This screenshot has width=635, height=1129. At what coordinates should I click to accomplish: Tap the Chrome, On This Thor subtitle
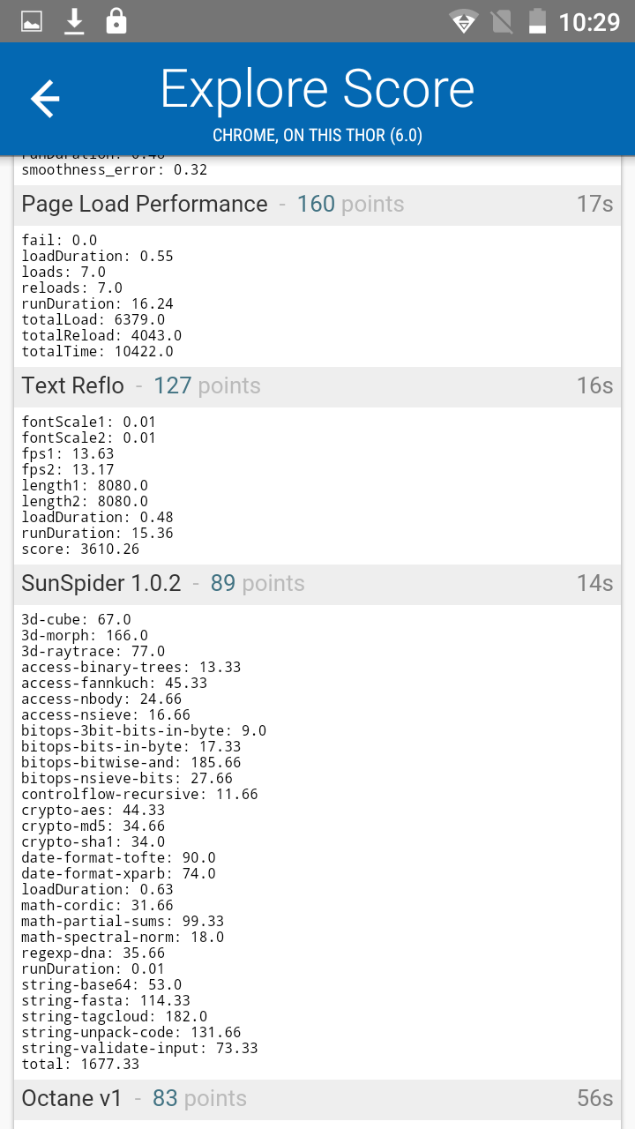[317, 135]
